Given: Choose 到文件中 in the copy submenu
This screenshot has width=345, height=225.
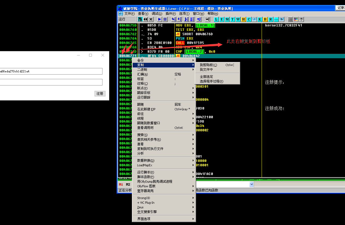Looking at the screenshot, I should [217, 70].
